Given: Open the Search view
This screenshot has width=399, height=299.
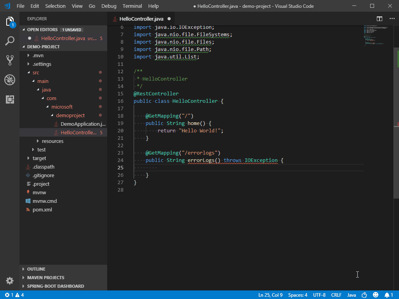Looking at the screenshot, I should pos(9,40).
